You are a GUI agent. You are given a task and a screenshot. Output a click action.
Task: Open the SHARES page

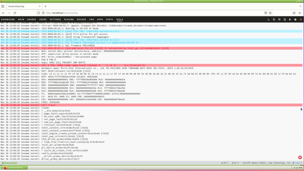coord(32,19)
